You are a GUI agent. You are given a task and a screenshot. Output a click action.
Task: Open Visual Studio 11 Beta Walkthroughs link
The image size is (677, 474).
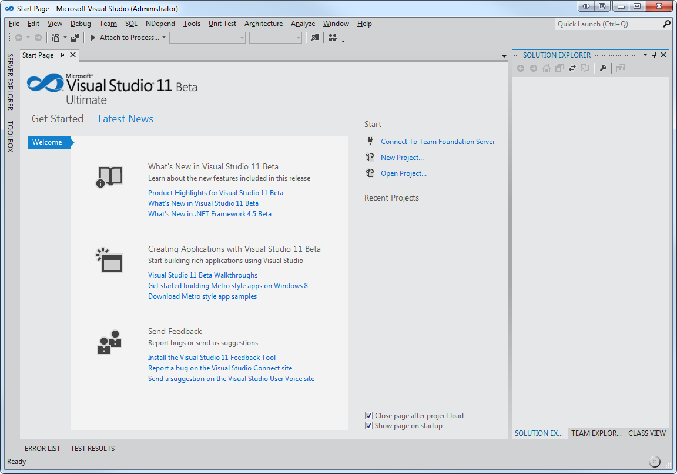pyautogui.click(x=203, y=275)
